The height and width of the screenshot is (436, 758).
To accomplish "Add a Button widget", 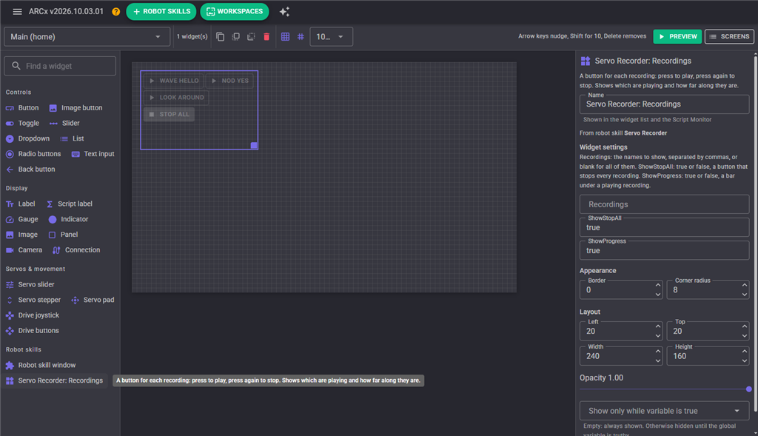I will [x=22, y=108].
